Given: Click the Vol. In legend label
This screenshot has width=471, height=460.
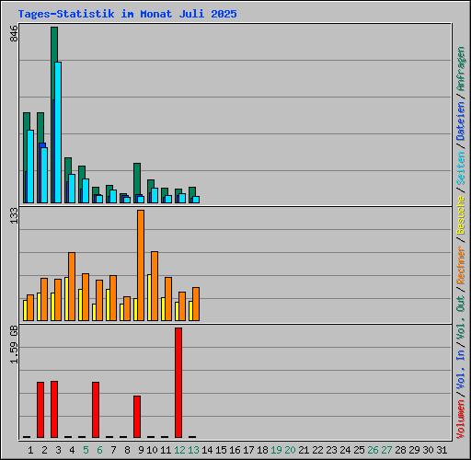Looking at the screenshot, I should pos(461,369).
